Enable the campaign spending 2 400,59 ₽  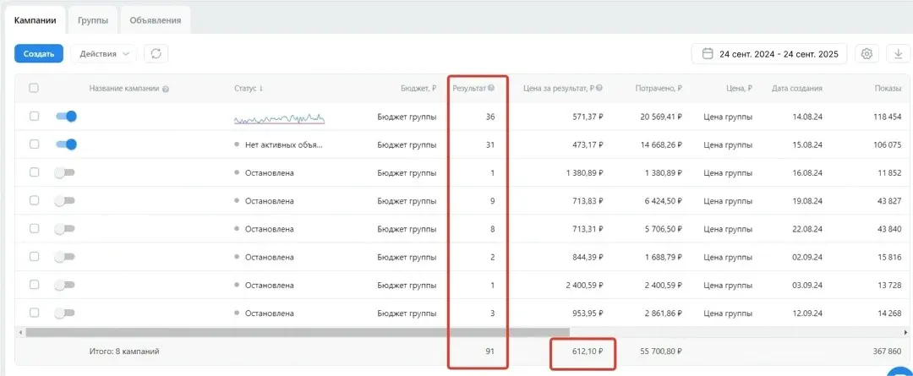click(64, 285)
